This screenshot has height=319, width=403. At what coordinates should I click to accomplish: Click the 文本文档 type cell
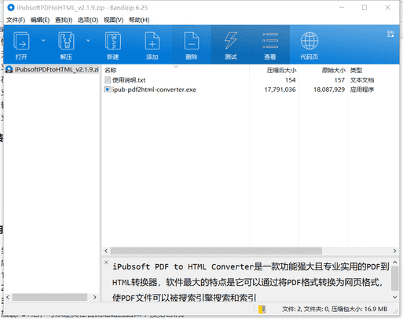(362, 80)
